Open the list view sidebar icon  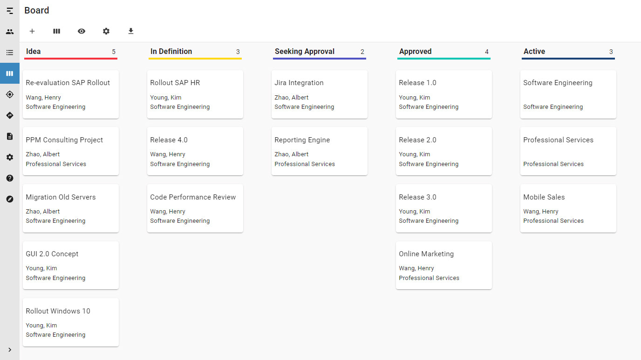point(10,53)
